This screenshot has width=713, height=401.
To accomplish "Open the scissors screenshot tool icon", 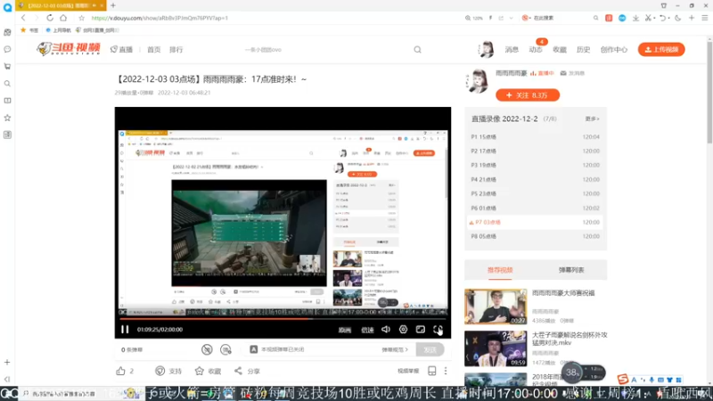I will tap(649, 18).
